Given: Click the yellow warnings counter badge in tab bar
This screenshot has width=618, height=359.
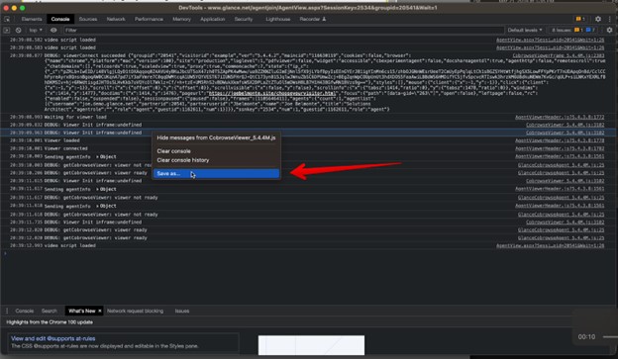Looking at the screenshot, I should point(580,19).
